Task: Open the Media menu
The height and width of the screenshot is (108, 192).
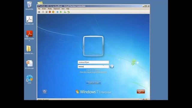Action: [x=50, y=9]
